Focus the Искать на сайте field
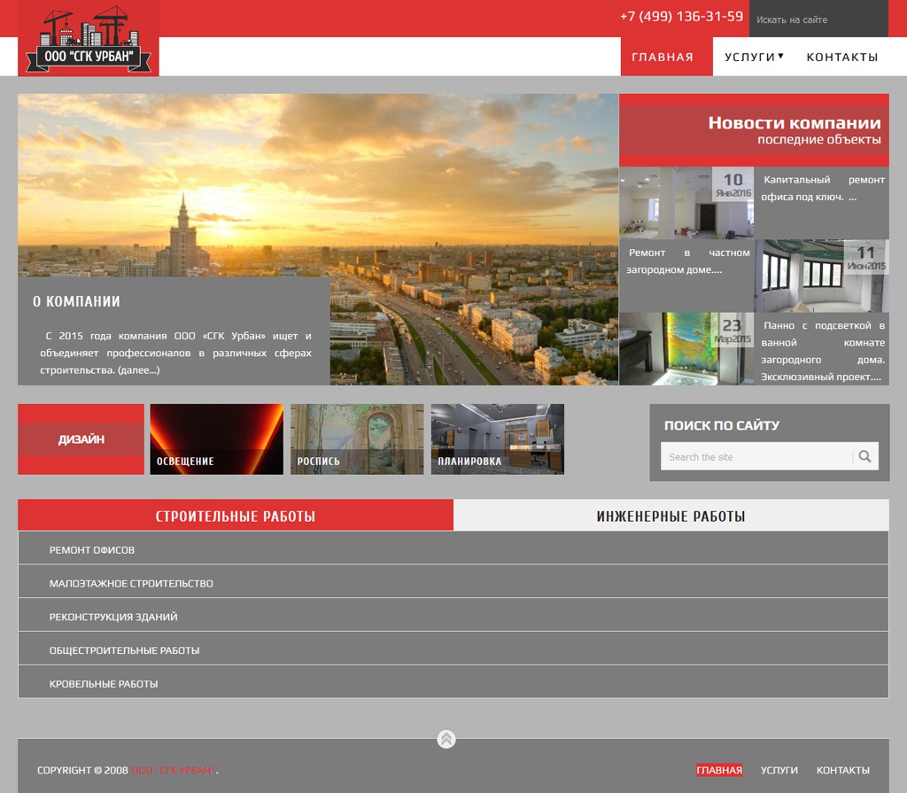The height and width of the screenshot is (793, 907). [818, 19]
